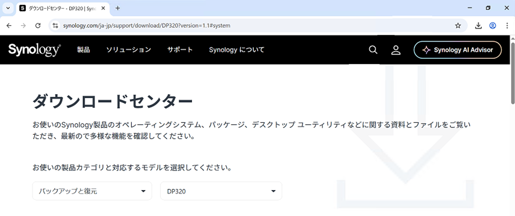515x216 pixels.
Task: Click the Chrome profile avatar icon
Action: 493,25
